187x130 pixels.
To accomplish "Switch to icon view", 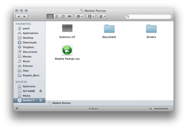I will pos(50,16).
